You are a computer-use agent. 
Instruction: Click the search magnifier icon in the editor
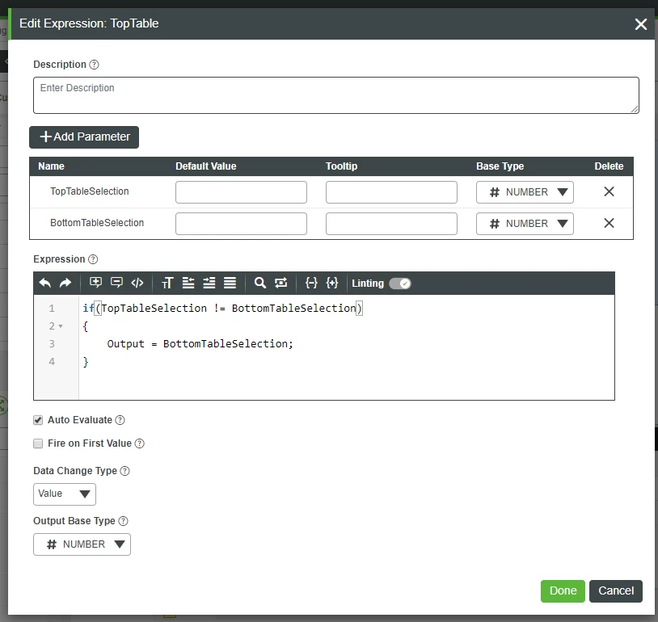(260, 283)
